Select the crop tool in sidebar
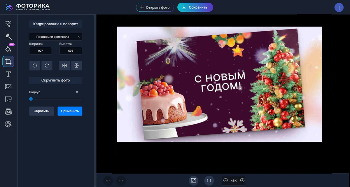Viewport: 350px width, 187px height. click(8, 62)
